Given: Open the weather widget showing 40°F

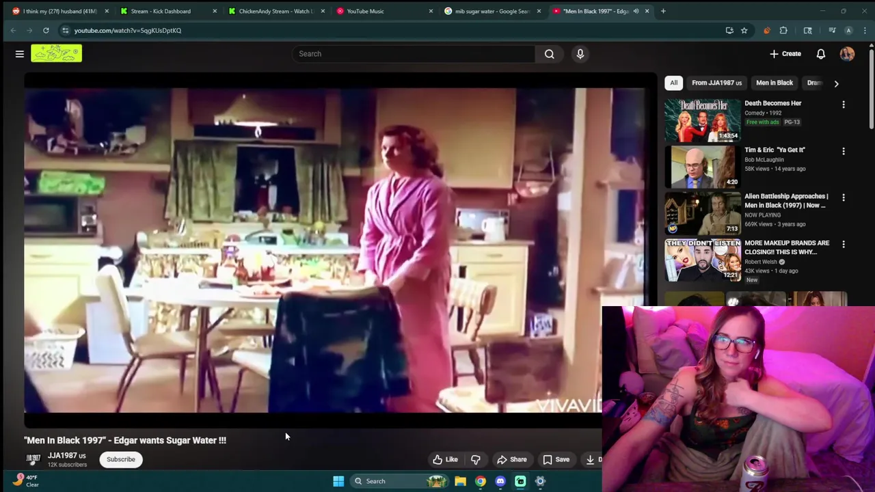Looking at the screenshot, I should 25,480.
